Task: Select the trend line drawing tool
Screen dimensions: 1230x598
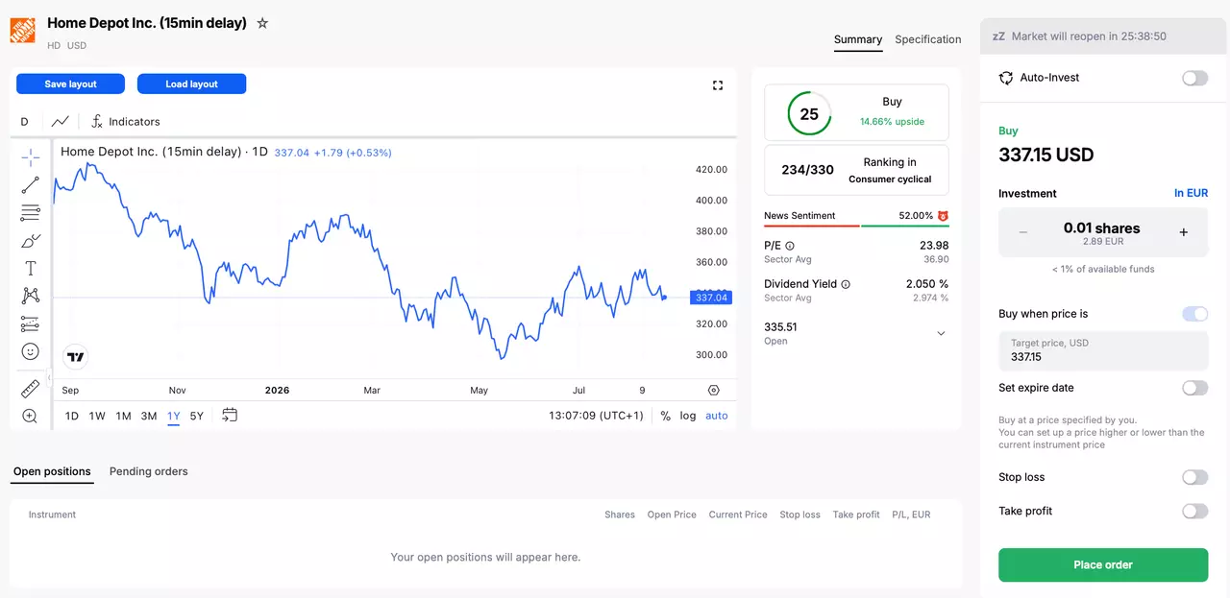Action: 31,185
